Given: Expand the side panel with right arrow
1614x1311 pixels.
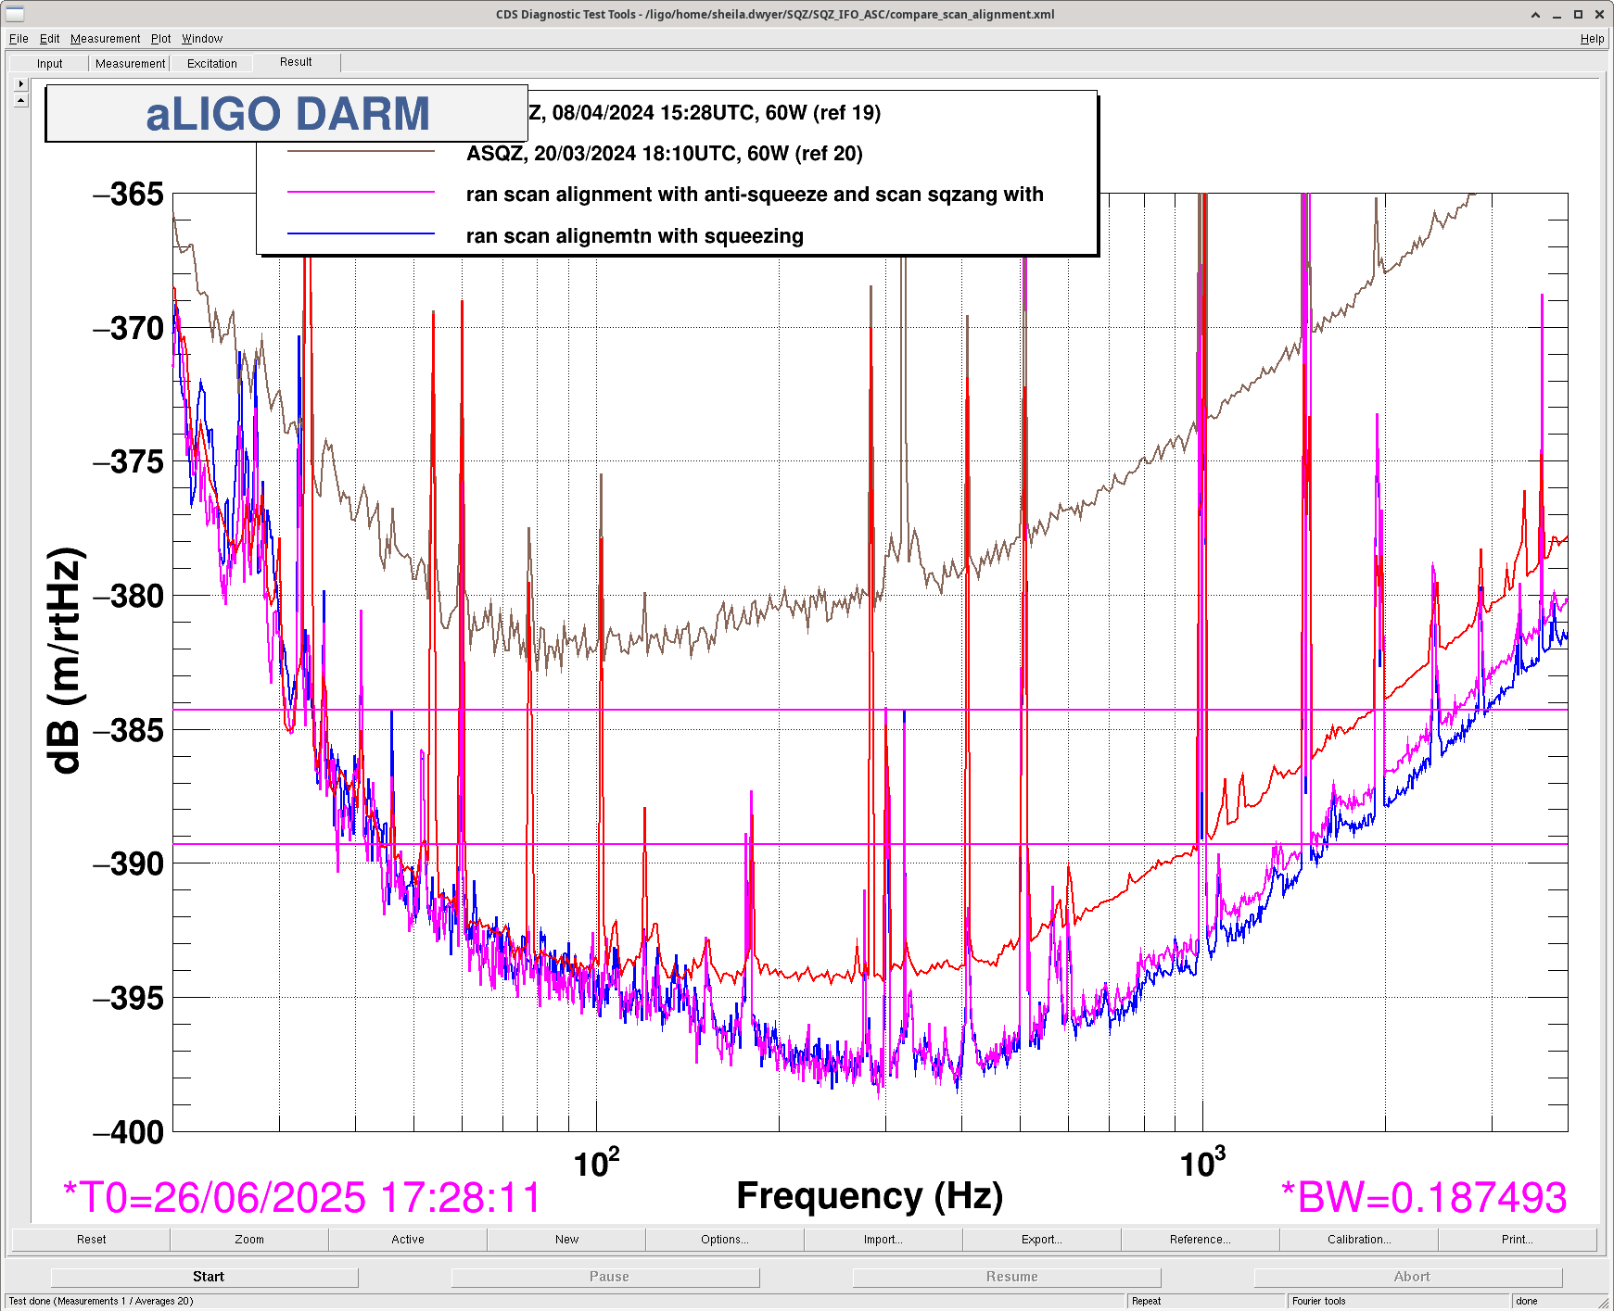Looking at the screenshot, I should point(21,83).
